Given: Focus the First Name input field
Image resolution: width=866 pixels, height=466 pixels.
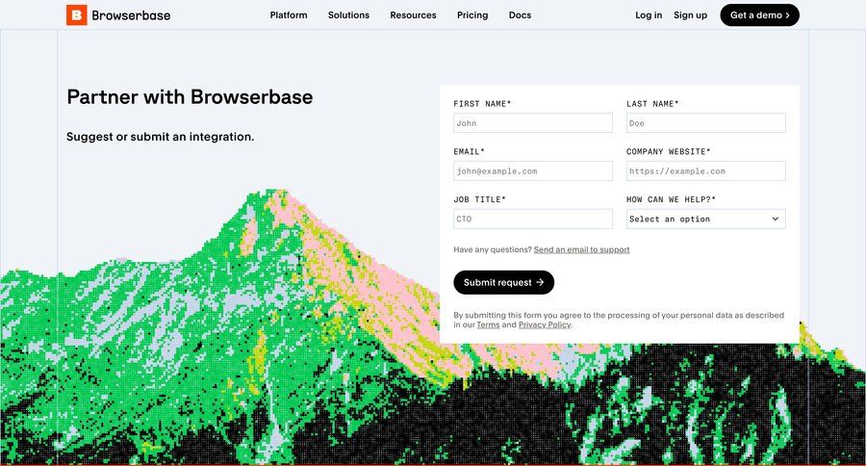Looking at the screenshot, I should point(533,122).
